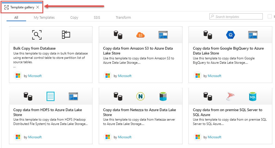Image resolution: width=275 pixels, height=148 pixels.
Task: Click database icon in Amazon S3 card
Action: tap(118, 35)
